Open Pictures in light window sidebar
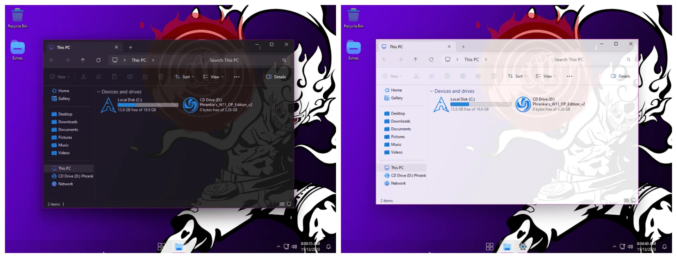This screenshot has width=677, height=258. [x=395, y=137]
